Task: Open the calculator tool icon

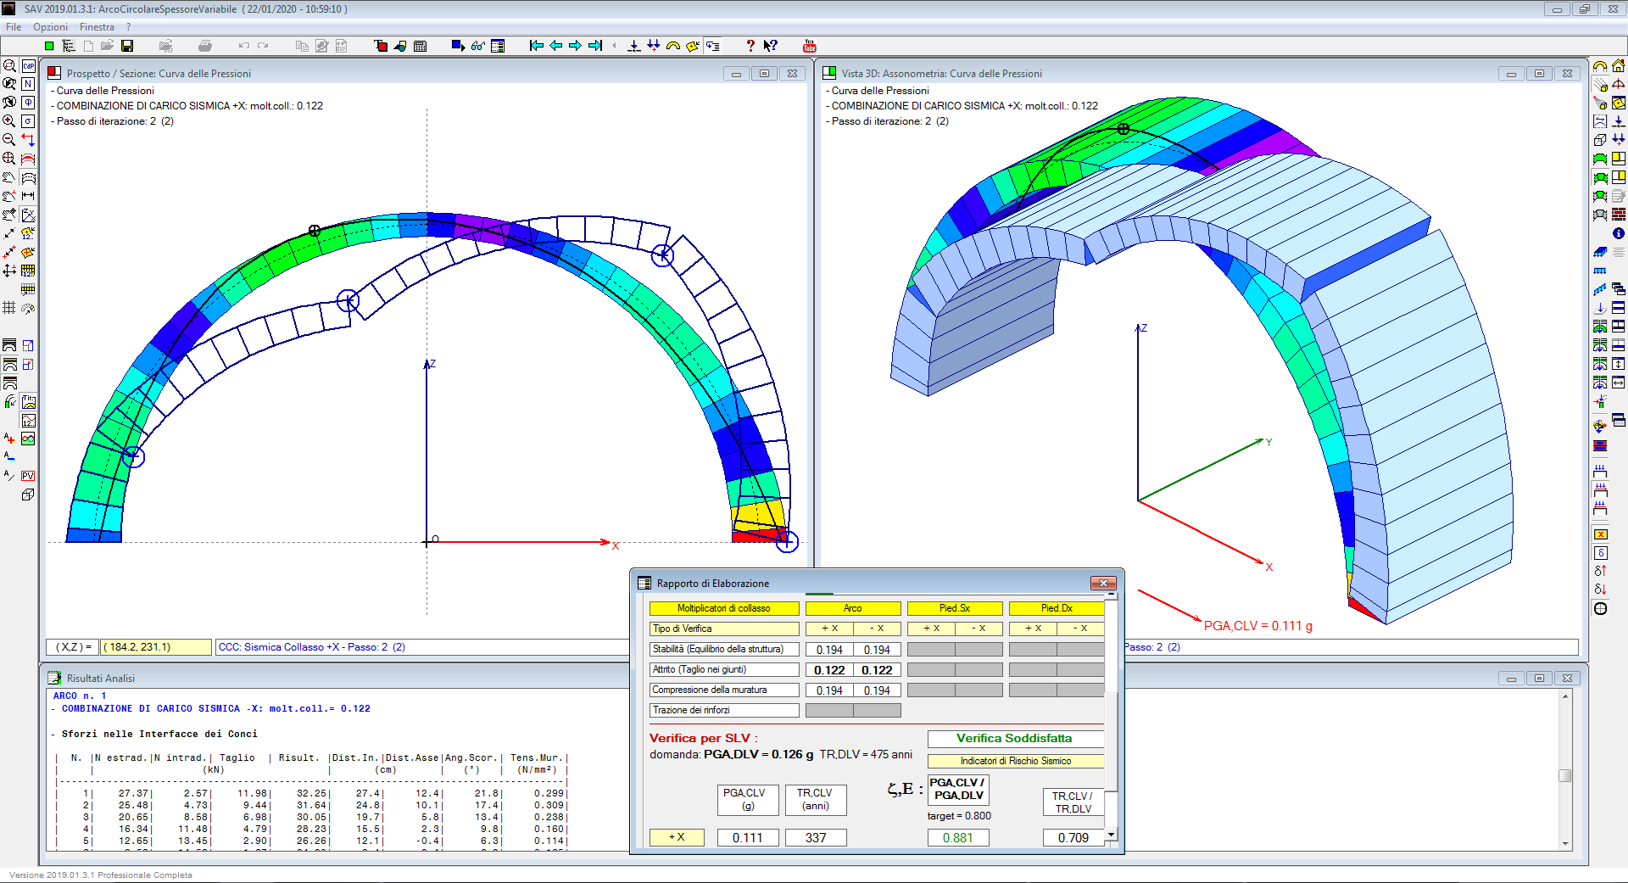Action: 420,46
